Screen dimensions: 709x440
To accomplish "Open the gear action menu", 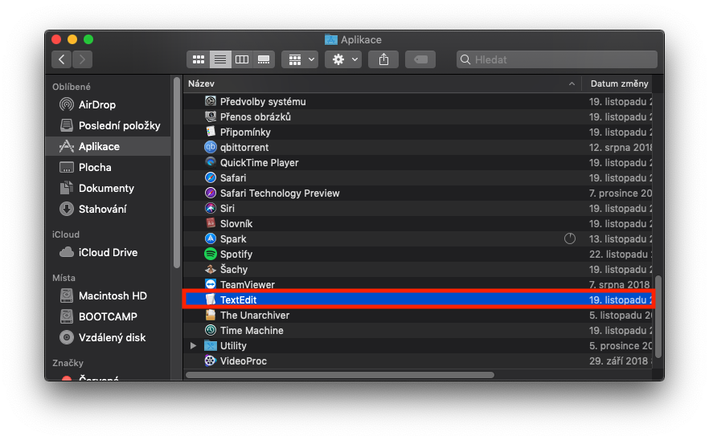I will pos(343,59).
